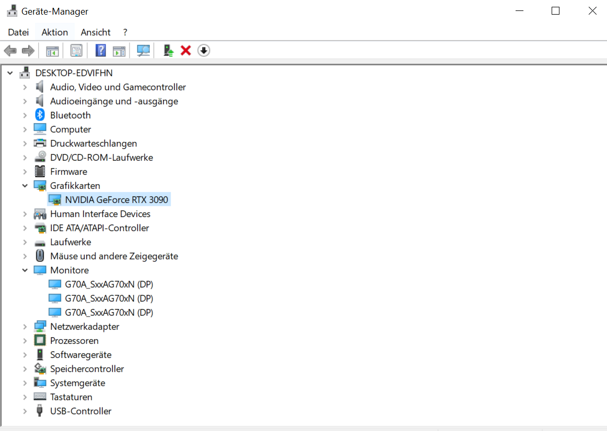This screenshot has height=431, width=607.
Task: Select the second G70A_SxxAG70xN (DP) monitor
Action: pyautogui.click(x=109, y=298)
